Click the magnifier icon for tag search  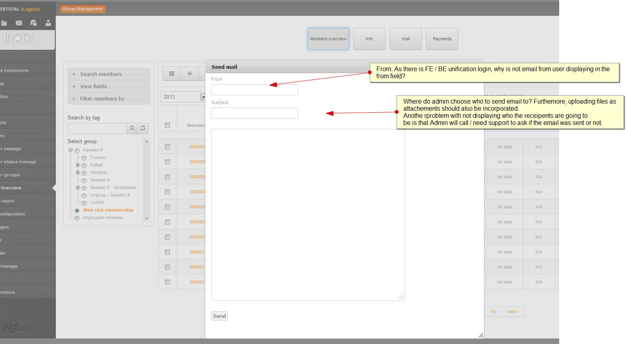point(132,128)
